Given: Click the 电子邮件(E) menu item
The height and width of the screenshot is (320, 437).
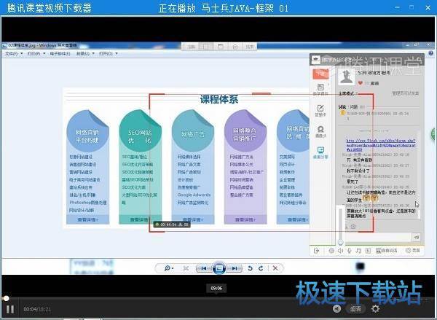Looking at the screenshot, I should point(60,53).
